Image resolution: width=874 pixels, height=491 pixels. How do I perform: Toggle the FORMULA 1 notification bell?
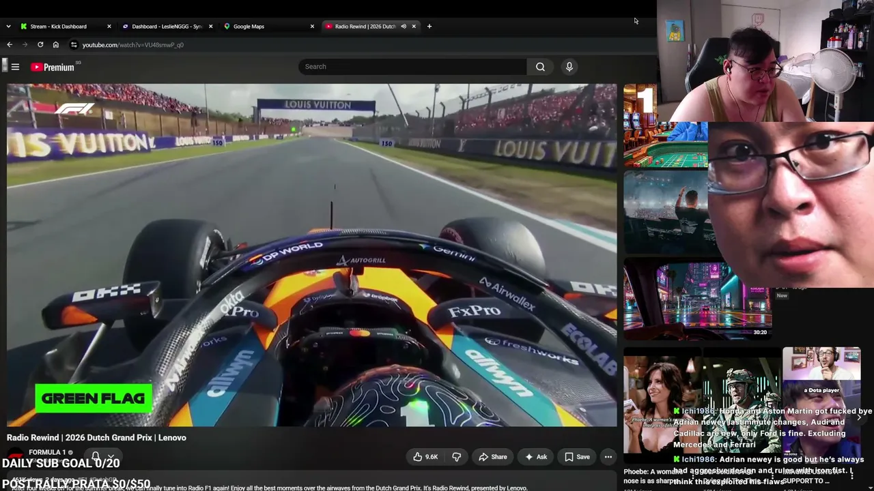(x=96, y=457)
